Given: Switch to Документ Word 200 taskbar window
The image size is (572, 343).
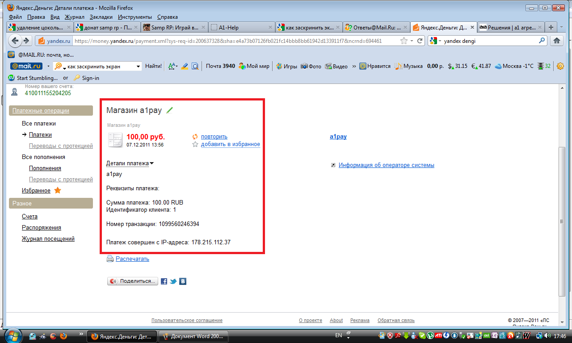Looking at the screenshot, I should click(194, 336).
